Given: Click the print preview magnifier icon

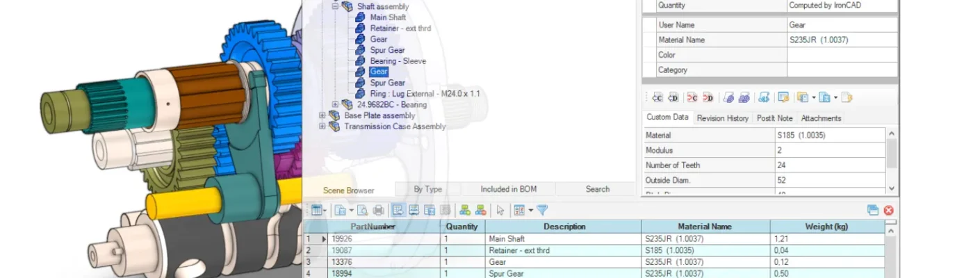Looking at the screenshot, I should (x=363, y=210).
